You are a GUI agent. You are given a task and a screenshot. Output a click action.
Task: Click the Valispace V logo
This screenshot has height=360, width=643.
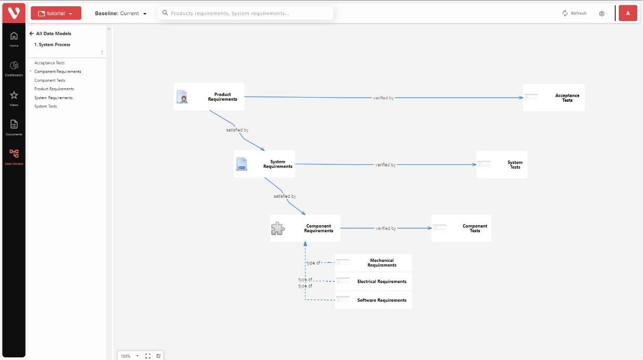(x=14, y=13)
